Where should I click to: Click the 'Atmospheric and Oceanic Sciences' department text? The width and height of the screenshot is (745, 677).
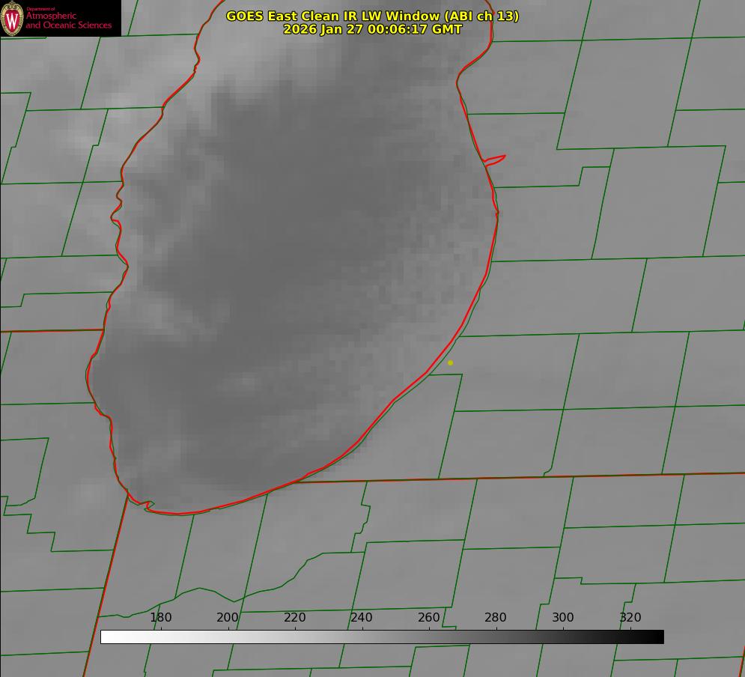68,20
